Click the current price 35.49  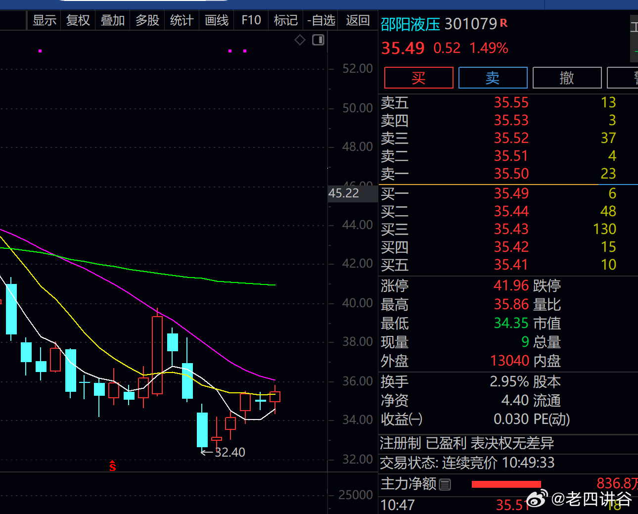click(403, 48)
